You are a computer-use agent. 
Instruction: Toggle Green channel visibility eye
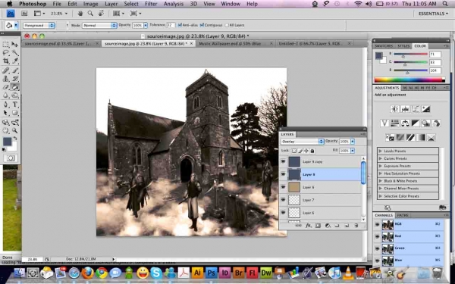pyautogui.click(x=377, y=248)
